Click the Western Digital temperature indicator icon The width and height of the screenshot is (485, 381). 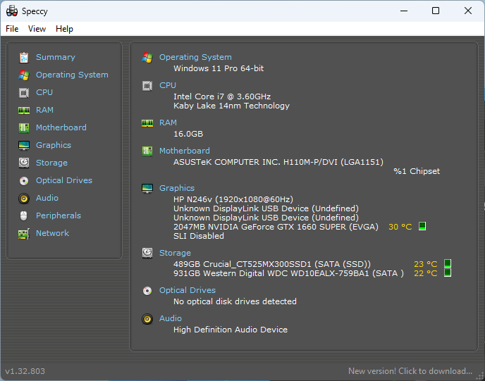pyautogui.click(x=447, y=273)
